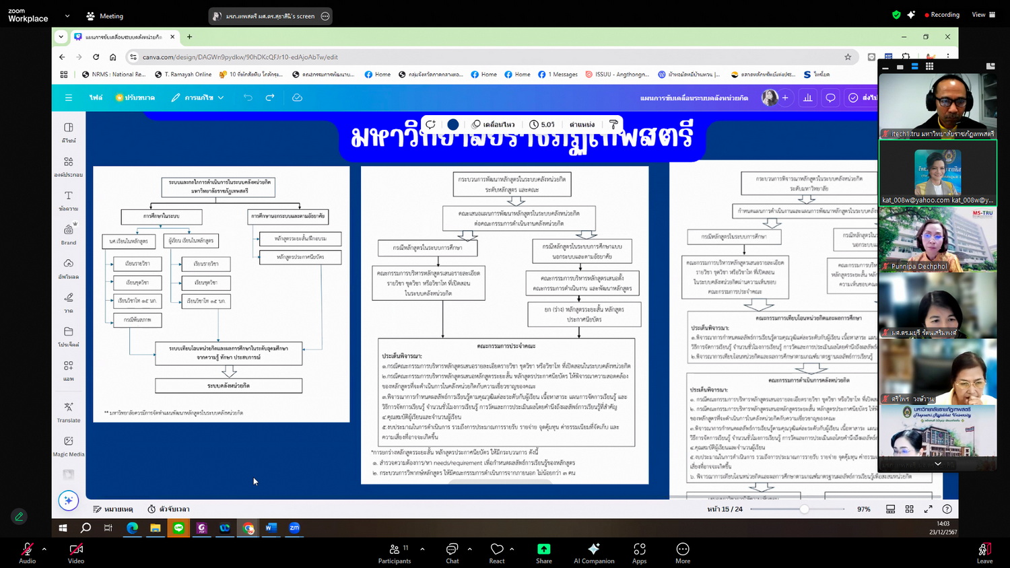The image size is (1010, 568).
Task: Expand more participant videos chevron
Action: tap(937, 464)
